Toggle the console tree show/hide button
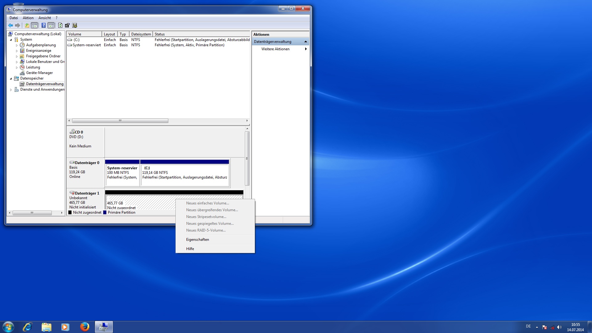 coord(35,26)
